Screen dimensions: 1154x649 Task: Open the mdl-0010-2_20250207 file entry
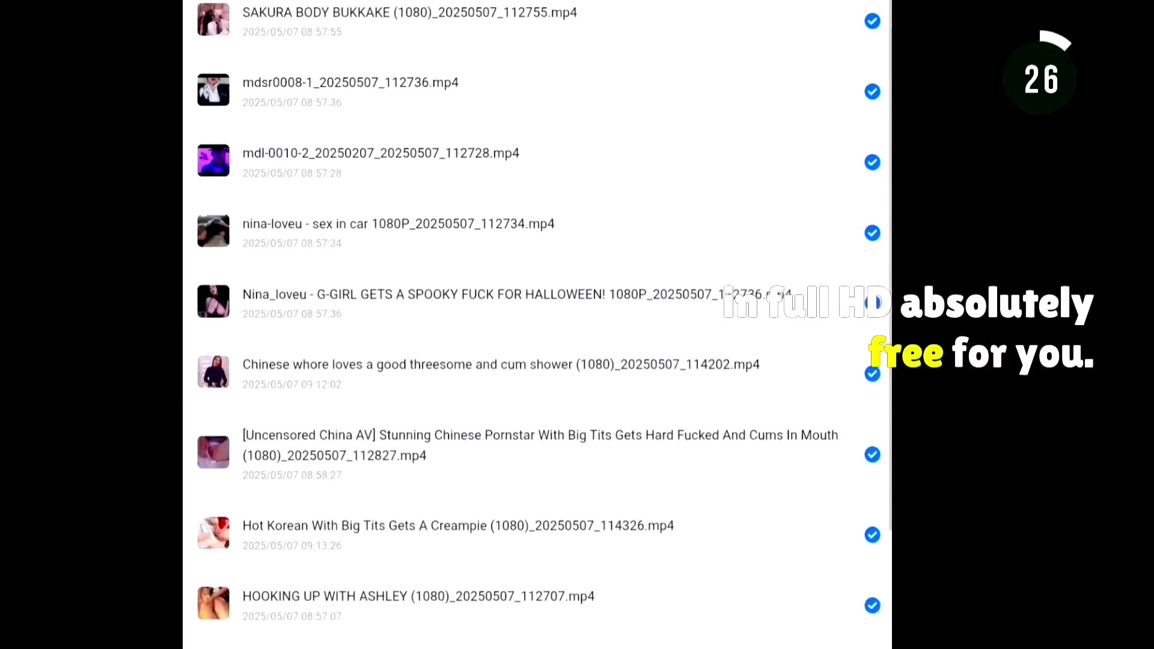[x=380, y=153]
